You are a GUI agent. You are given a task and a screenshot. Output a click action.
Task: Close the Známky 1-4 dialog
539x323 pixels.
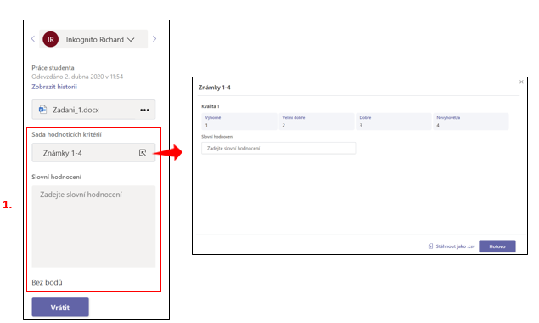(x=521, y=82)
